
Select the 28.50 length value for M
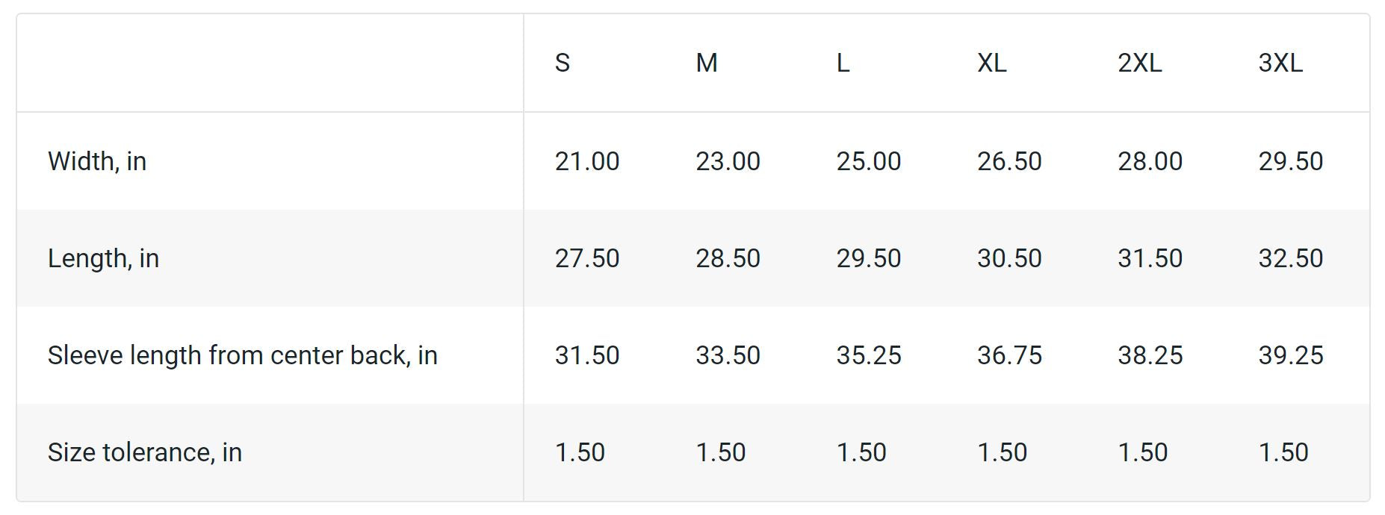tap(728, 258)
